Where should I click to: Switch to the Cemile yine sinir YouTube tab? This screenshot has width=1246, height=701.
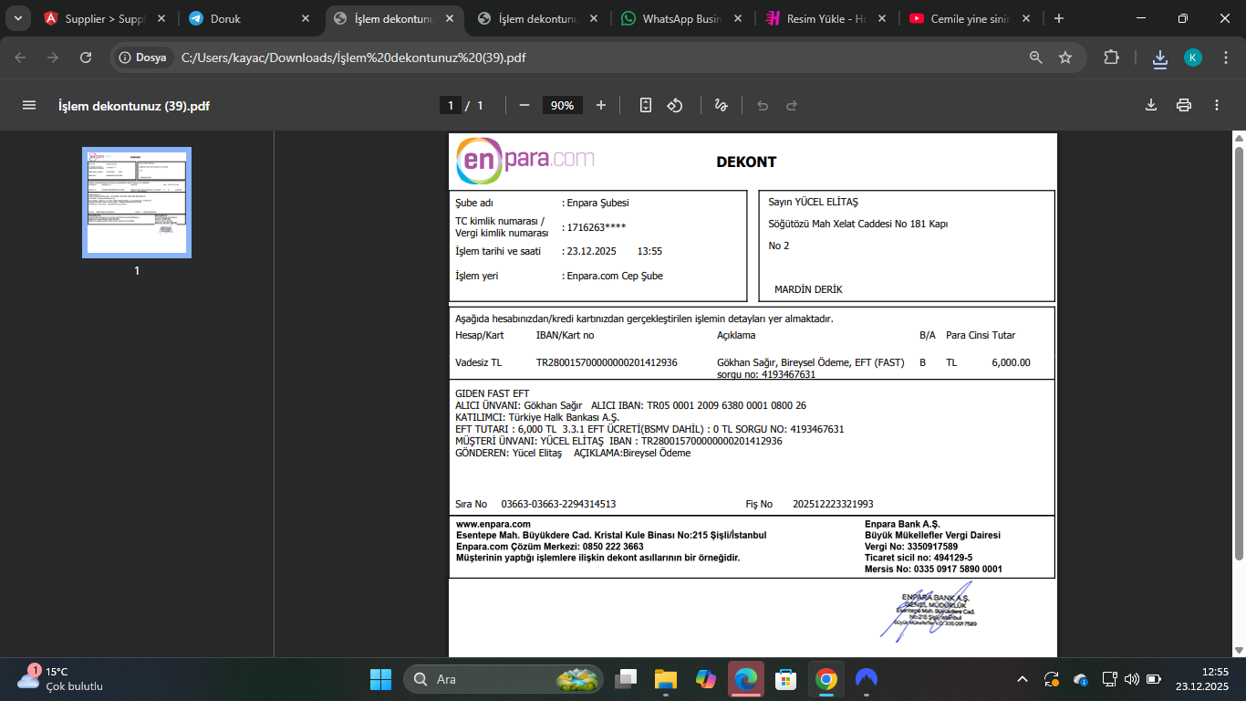(x=970, y=18)
